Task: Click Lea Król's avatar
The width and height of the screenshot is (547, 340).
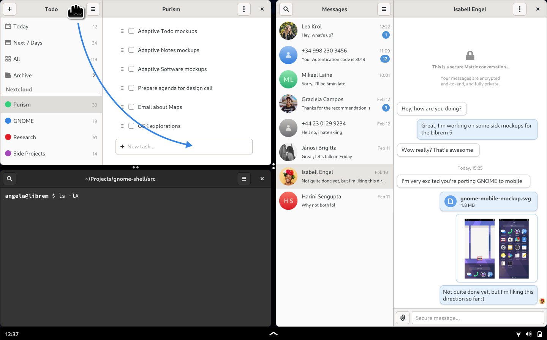Action: pos(288,31)
